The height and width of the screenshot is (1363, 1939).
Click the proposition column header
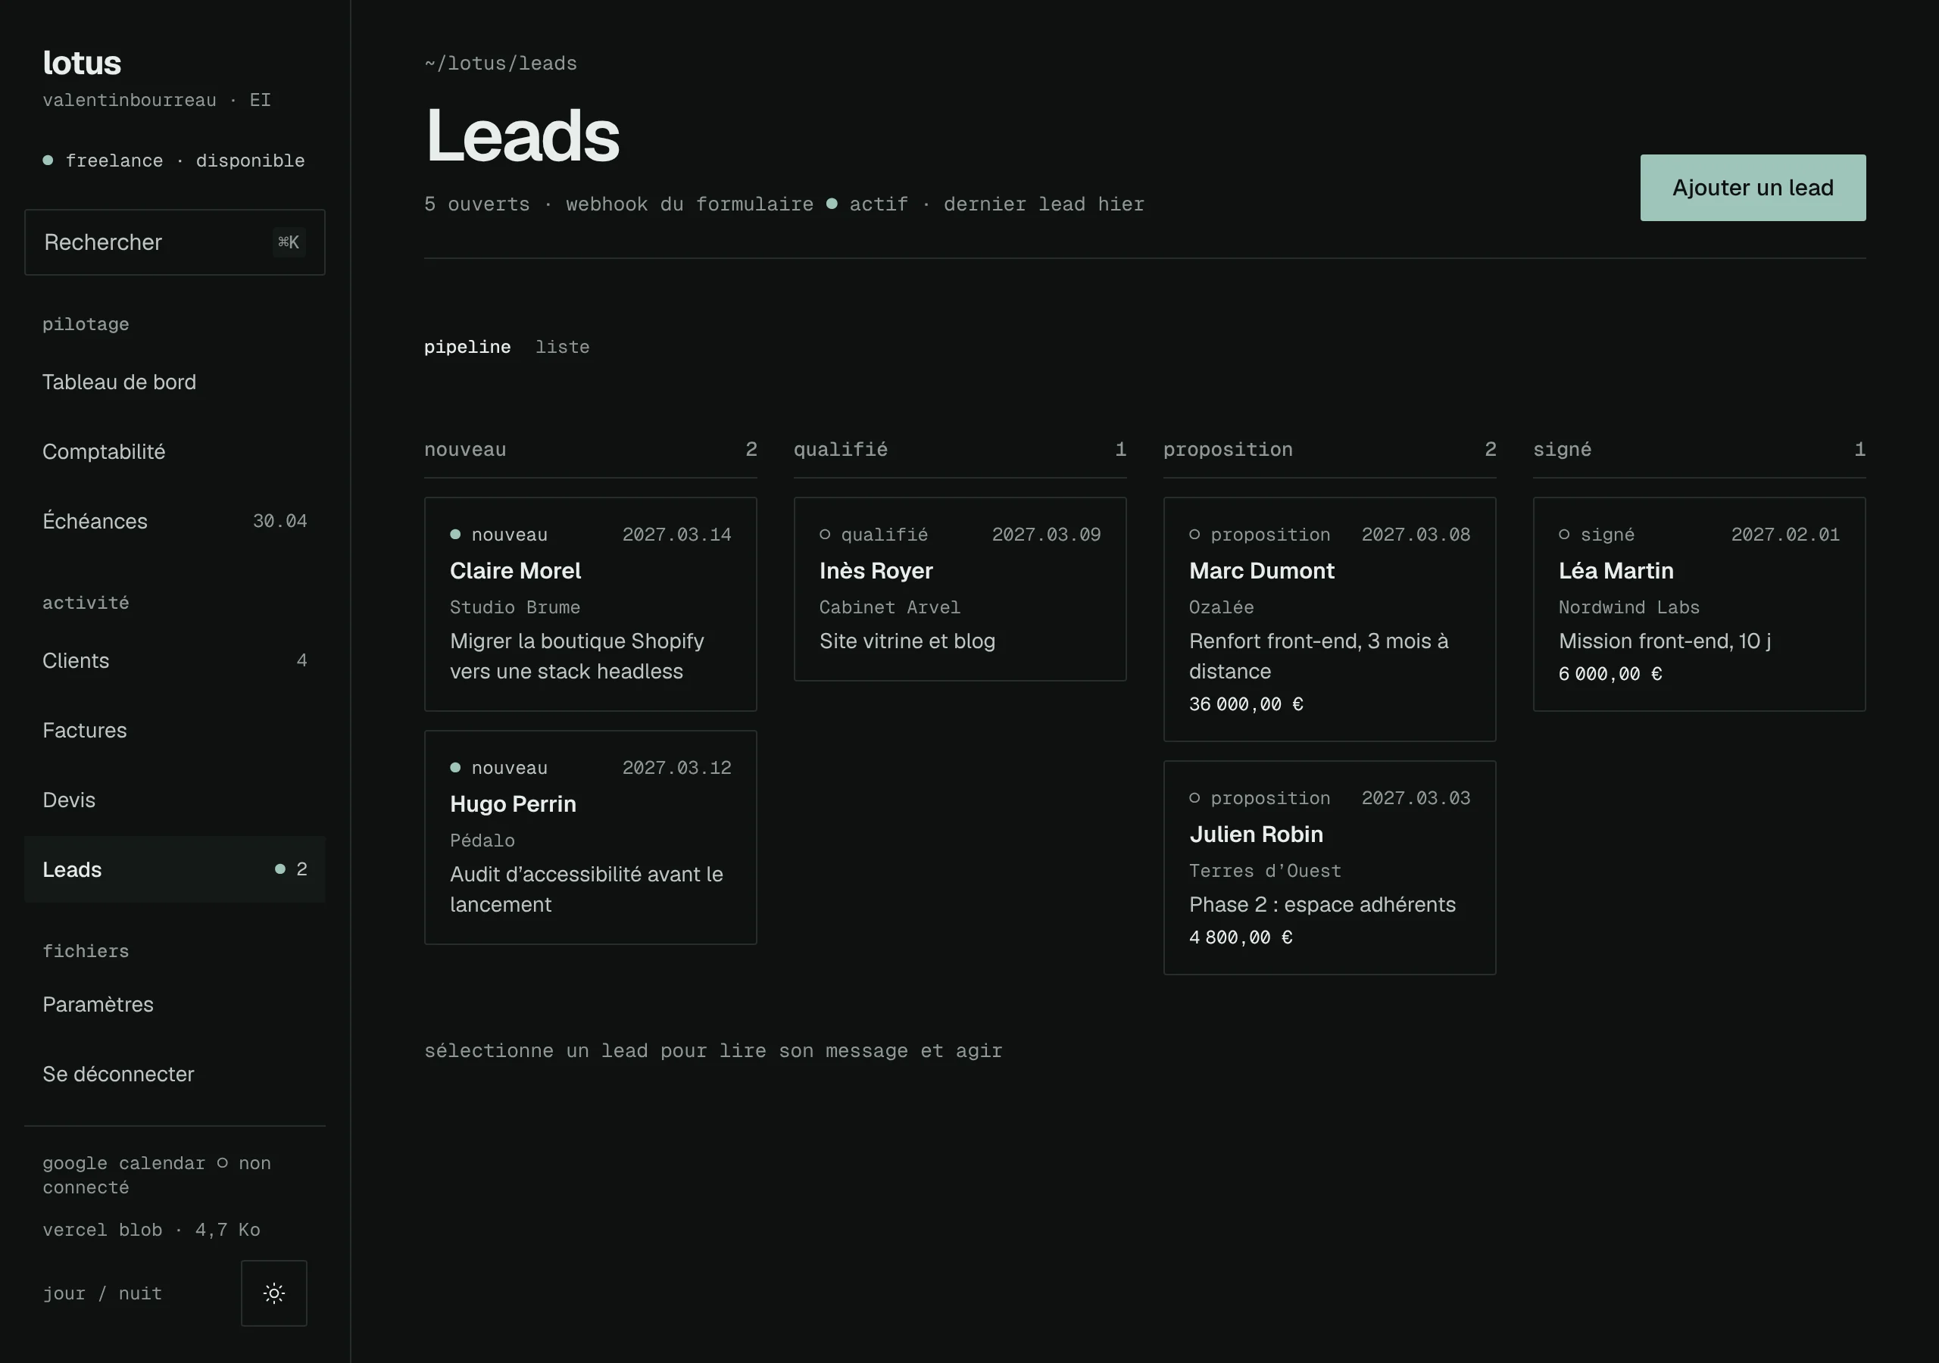point(1329,449)
